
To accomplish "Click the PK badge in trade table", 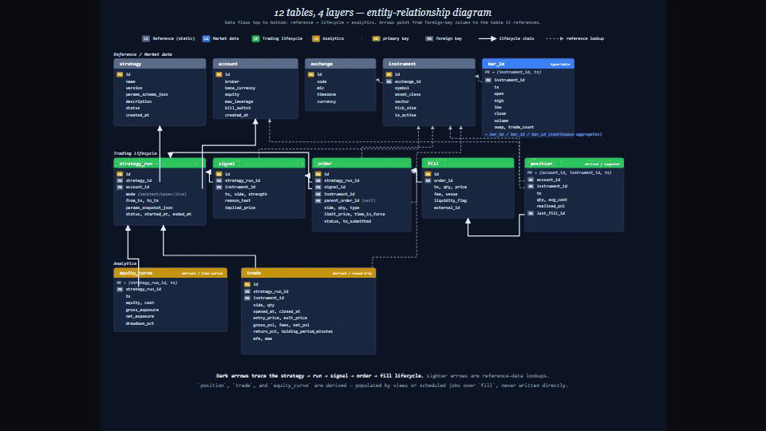I will click(247, 284).
